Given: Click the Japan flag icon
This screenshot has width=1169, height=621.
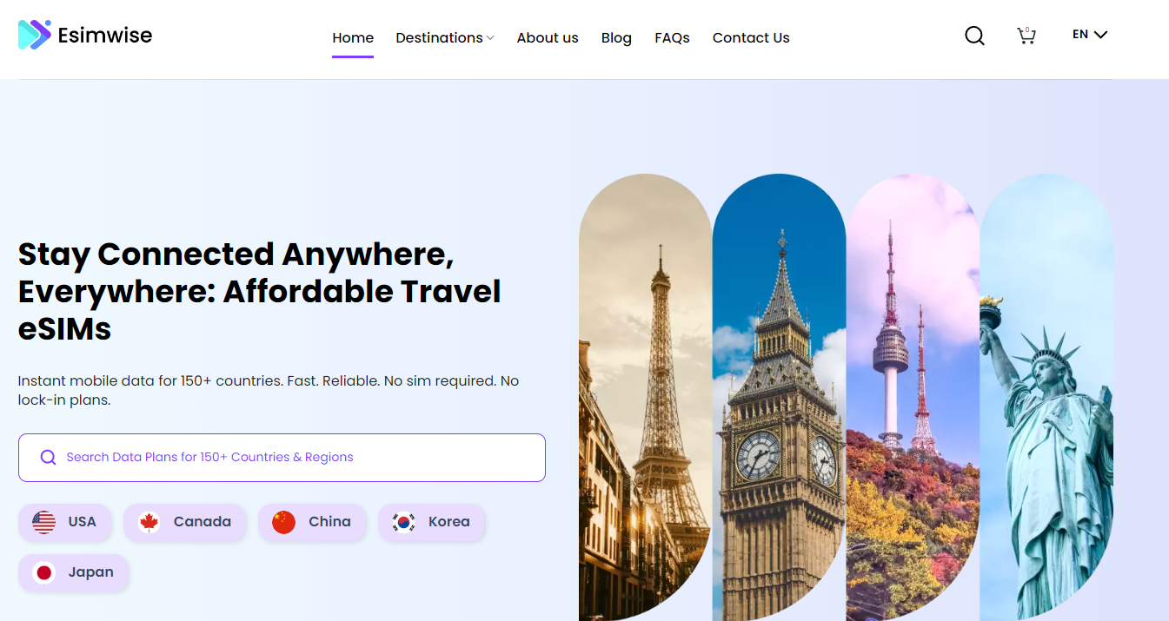Looking at the screenshot, I should click(43, 572).
